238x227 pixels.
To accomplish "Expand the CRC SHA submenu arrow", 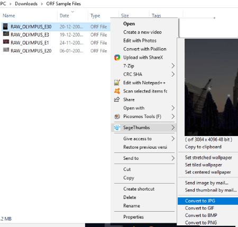I will tap(173, 74).
